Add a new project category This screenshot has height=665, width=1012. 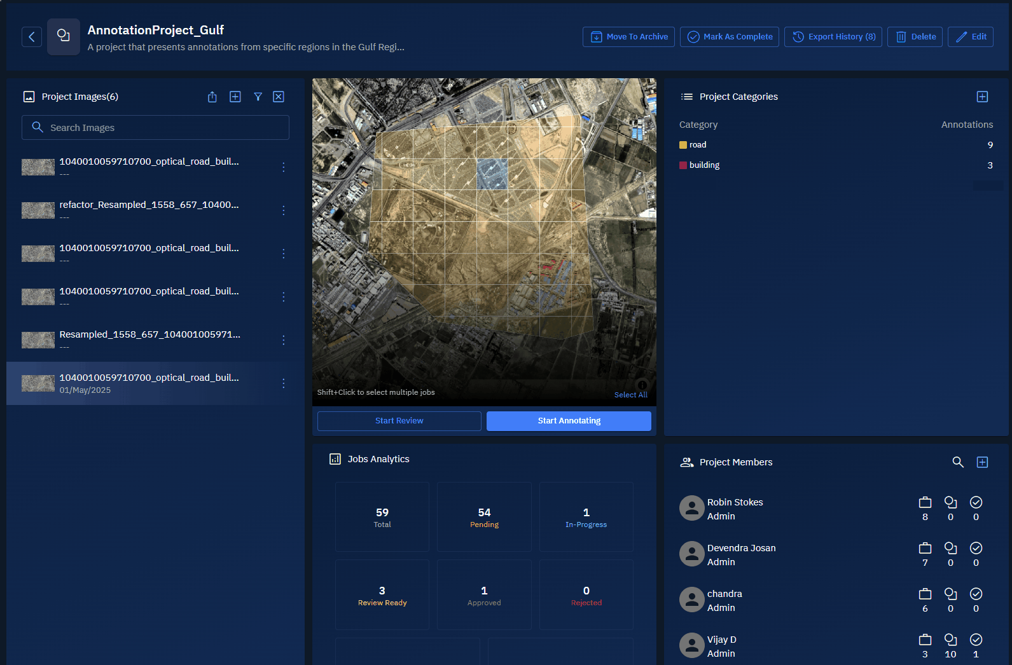pyautogui.click(x=982, y=97)
